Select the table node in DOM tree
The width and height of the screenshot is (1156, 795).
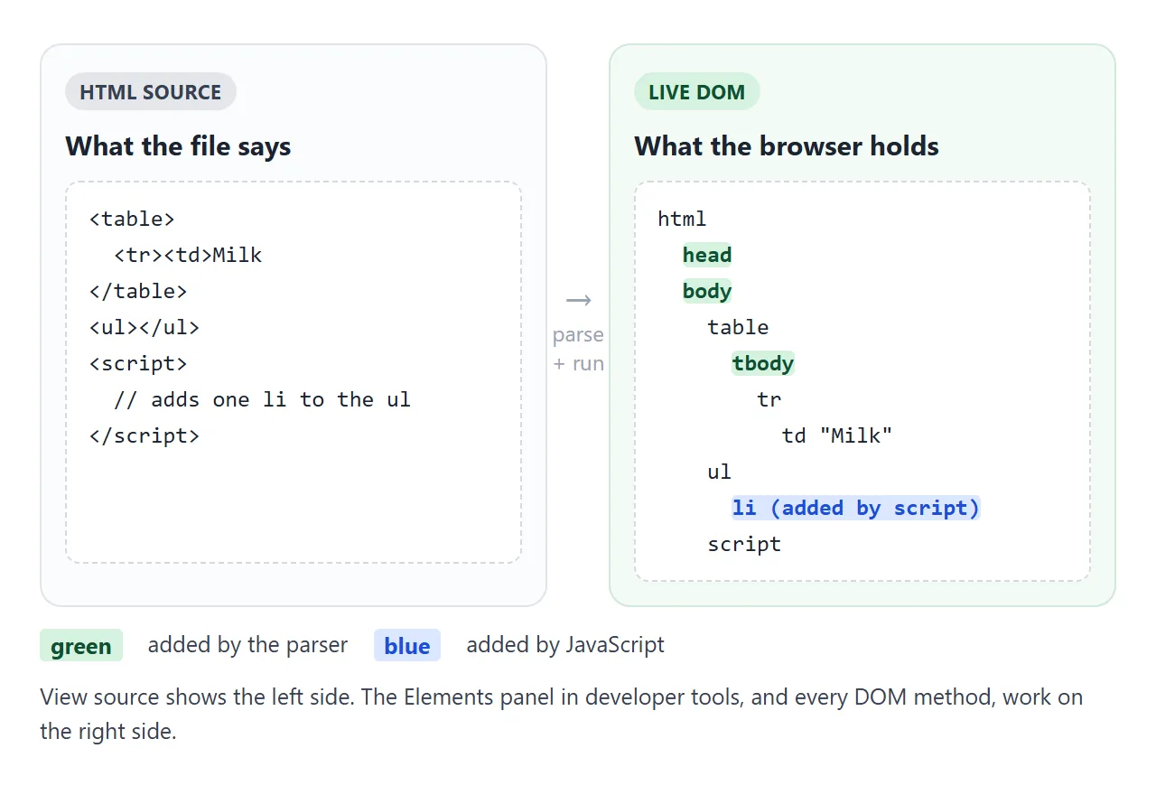pyautogui.click(x=738, y=328)
